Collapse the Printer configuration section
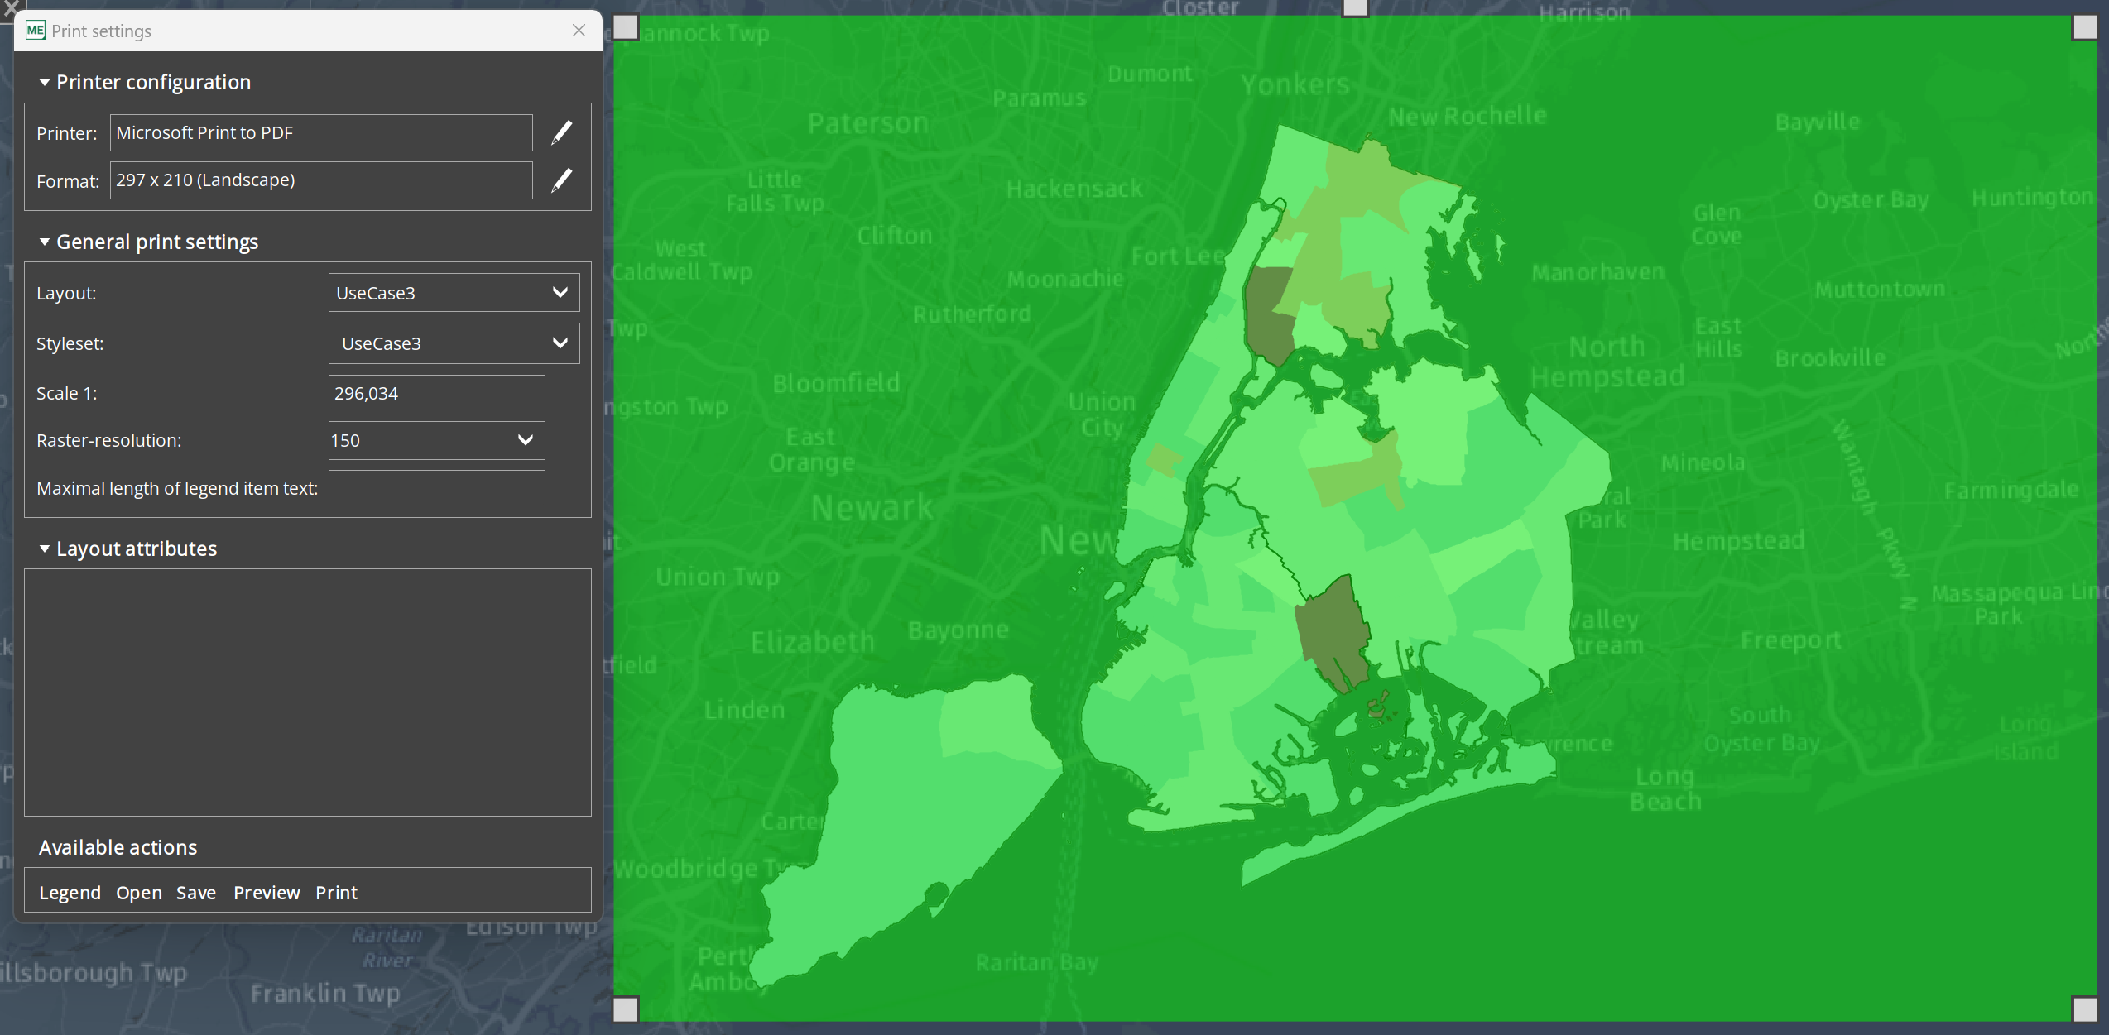 tap(45, 83)
